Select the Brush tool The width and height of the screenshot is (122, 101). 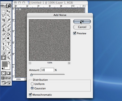click(8, 26)
